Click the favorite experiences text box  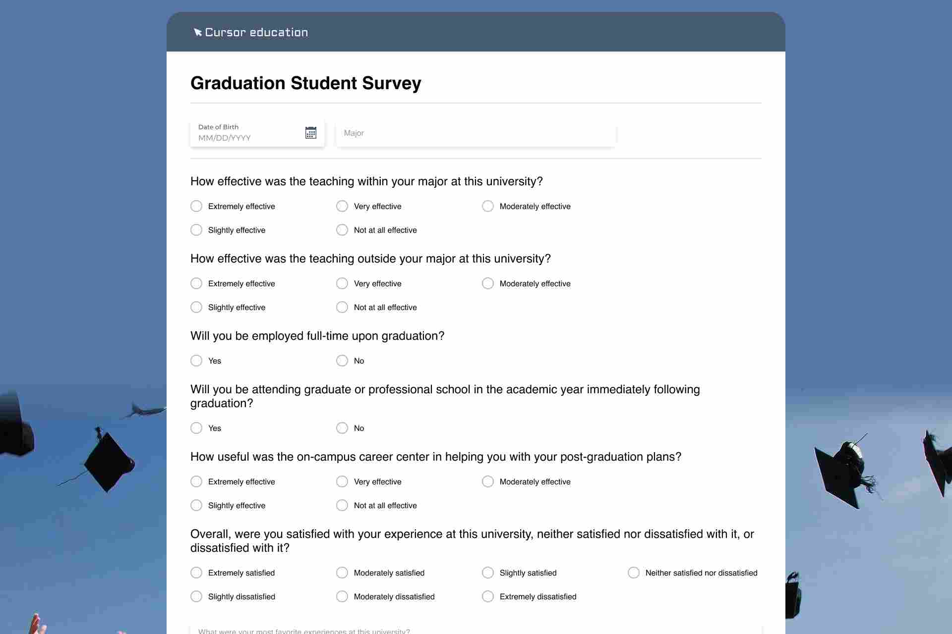(x=476, y=629)
